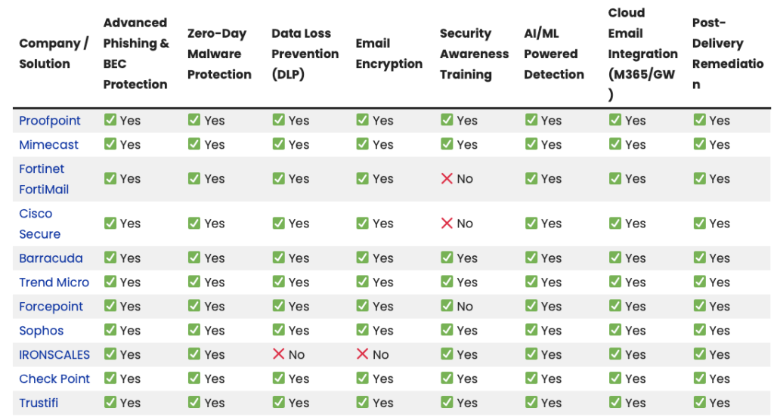
Task: Click green check for Proofpoint Advanced Phishing
Action: pyautogui.click(x=110, y=120)
